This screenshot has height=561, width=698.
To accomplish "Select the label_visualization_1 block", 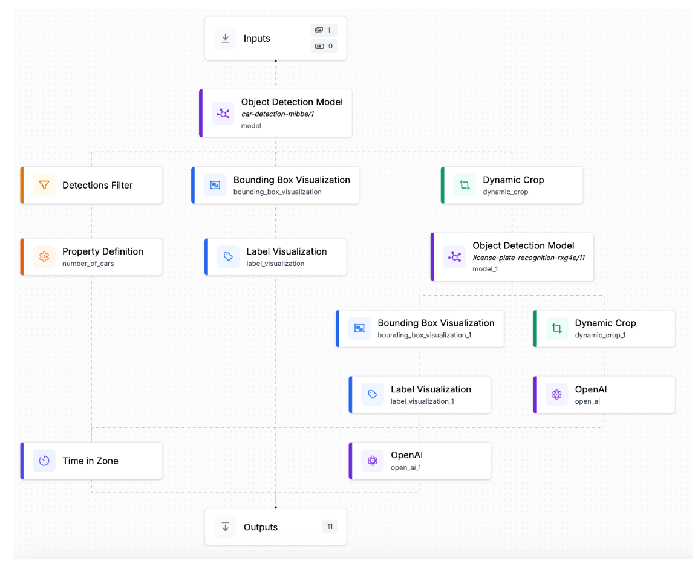I will pyautogui.click(x=429, y=395).
